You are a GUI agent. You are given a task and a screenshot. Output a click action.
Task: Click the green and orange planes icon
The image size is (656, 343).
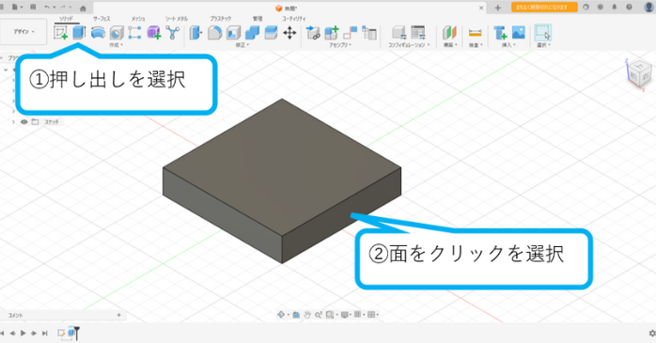(x=450, y=33)
